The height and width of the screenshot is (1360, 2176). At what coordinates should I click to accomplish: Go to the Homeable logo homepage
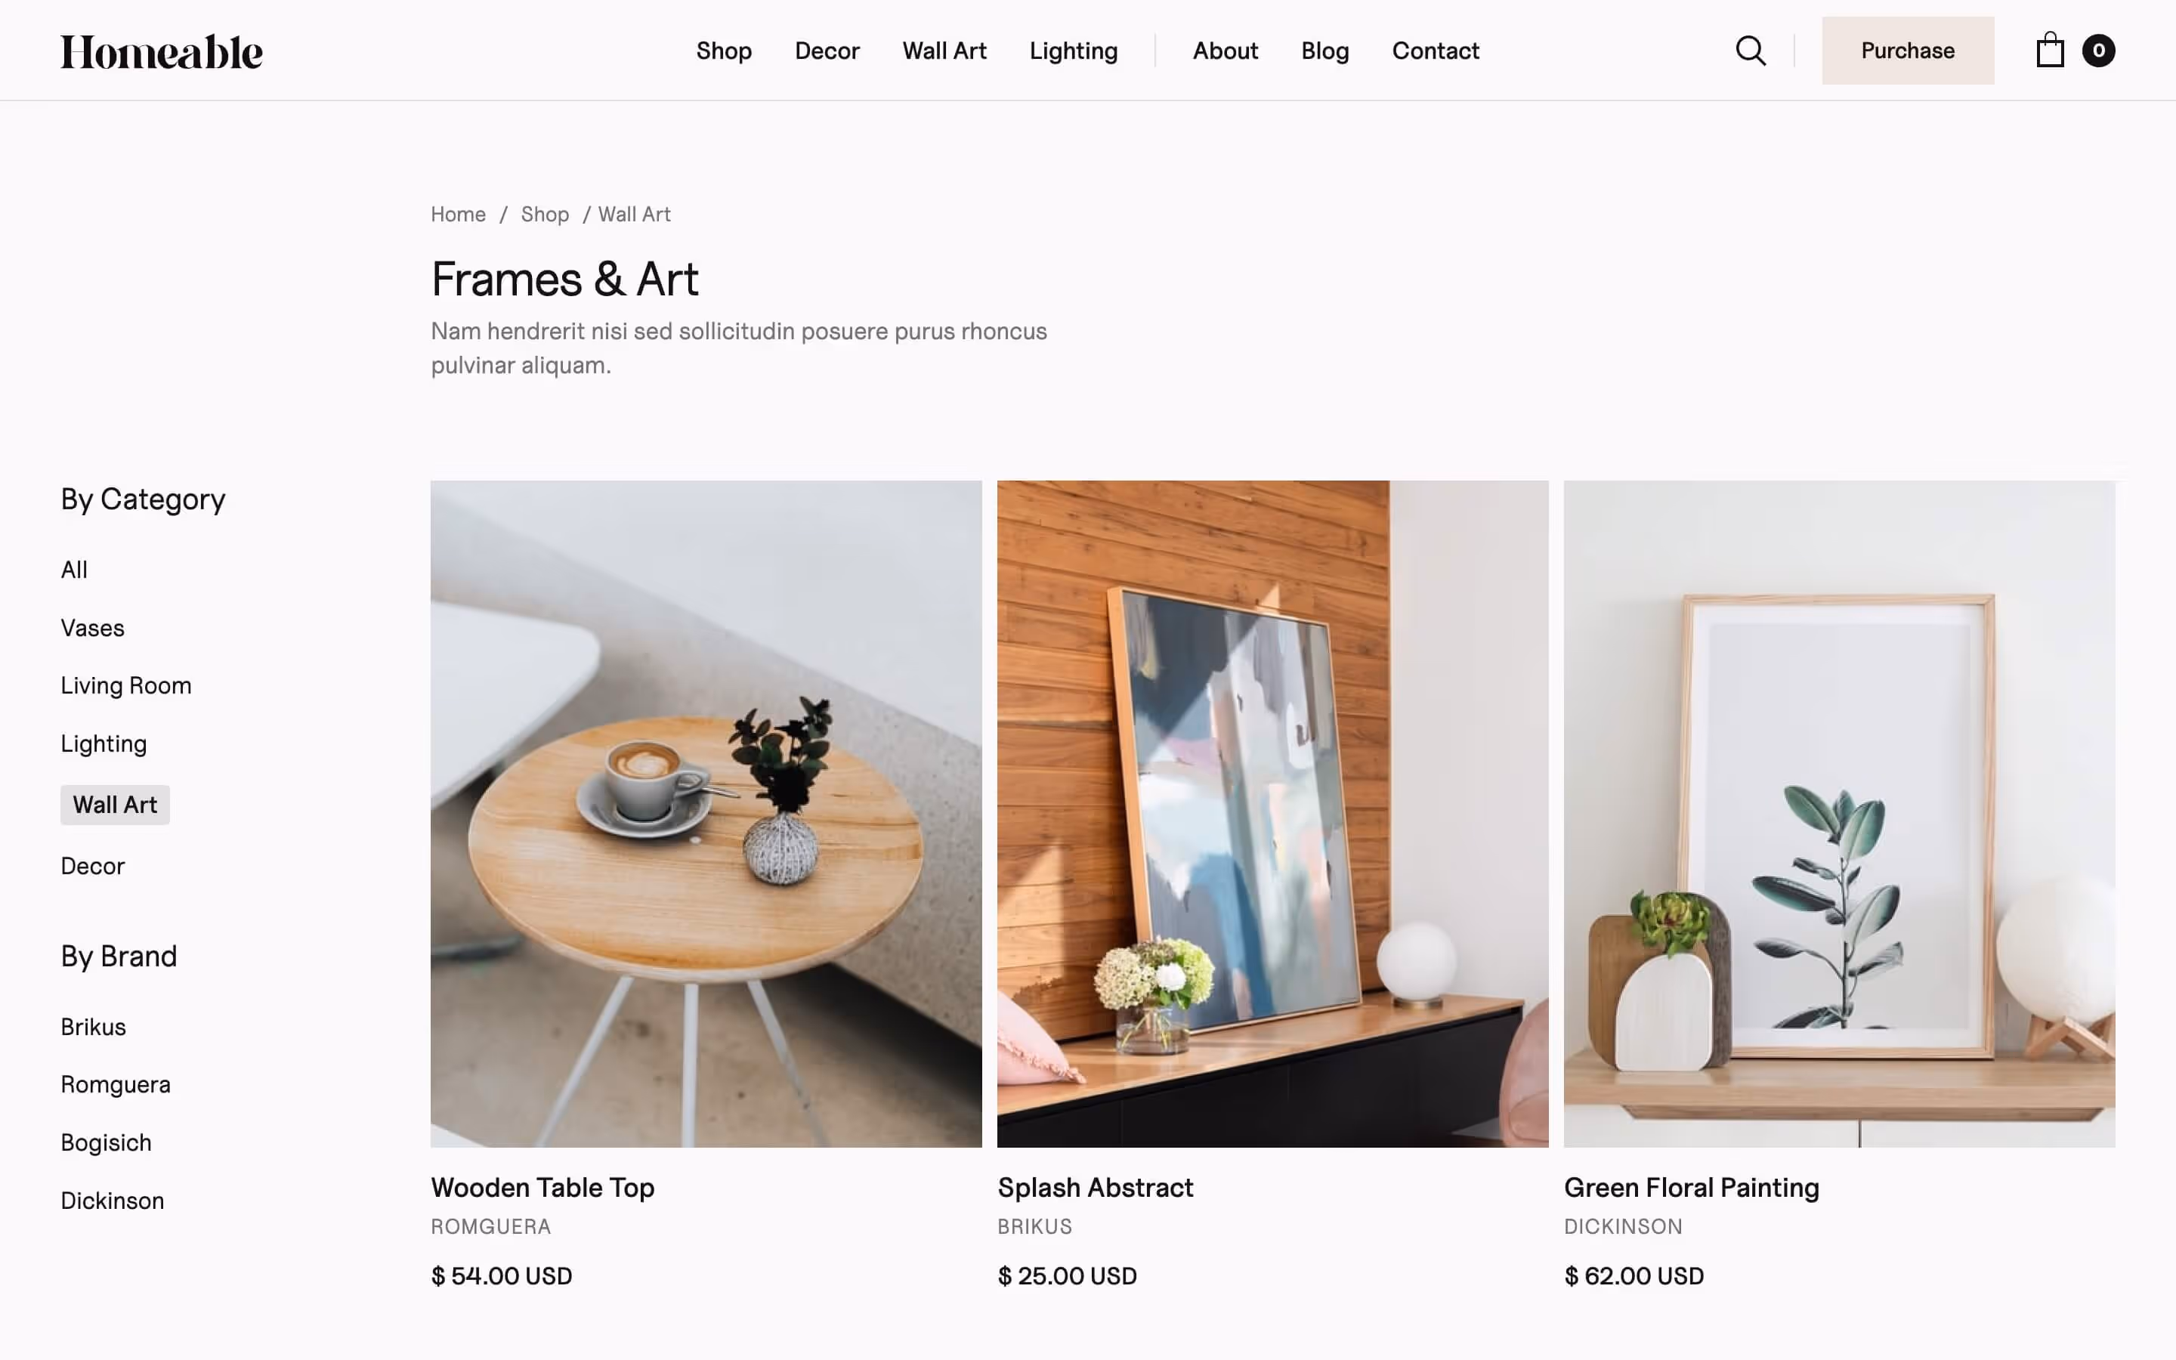click(x=162, y=52)
